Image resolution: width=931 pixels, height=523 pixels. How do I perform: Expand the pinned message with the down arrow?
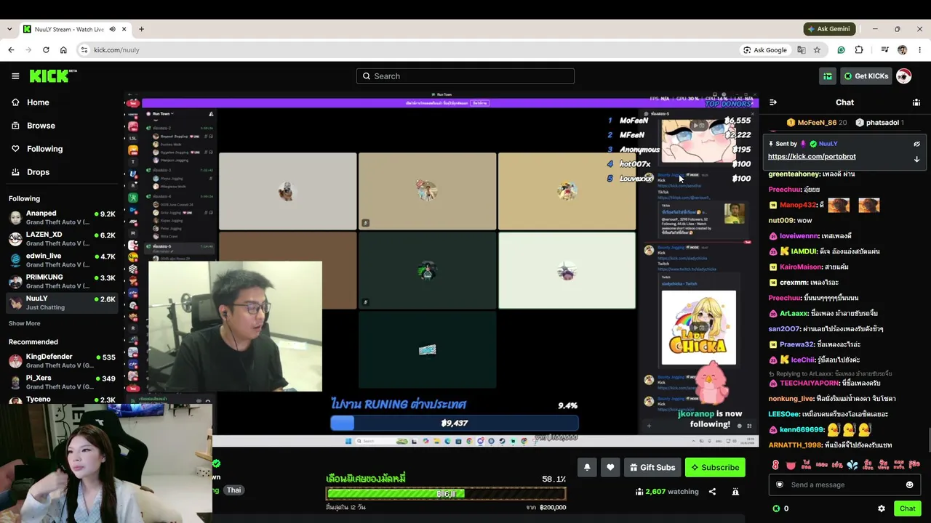tap(916, 159)
